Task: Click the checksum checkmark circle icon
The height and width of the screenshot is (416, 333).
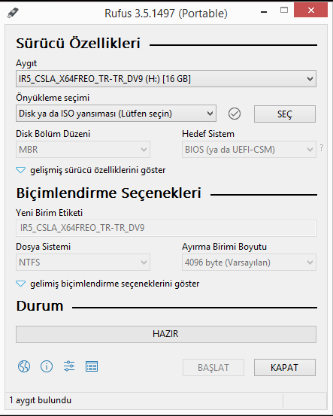Action: tap(235, 114)
